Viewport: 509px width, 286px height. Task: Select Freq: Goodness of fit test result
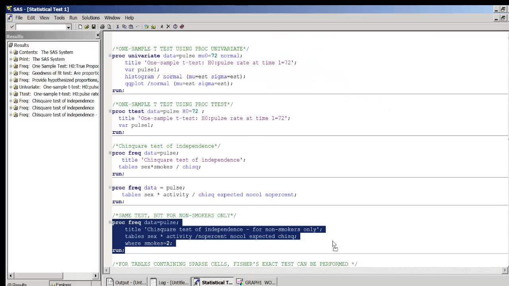click(59, 73)
